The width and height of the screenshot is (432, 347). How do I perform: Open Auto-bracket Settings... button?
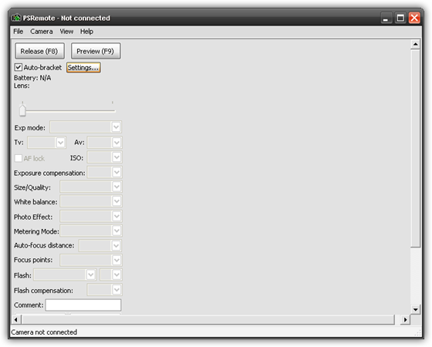coord(83,68)
